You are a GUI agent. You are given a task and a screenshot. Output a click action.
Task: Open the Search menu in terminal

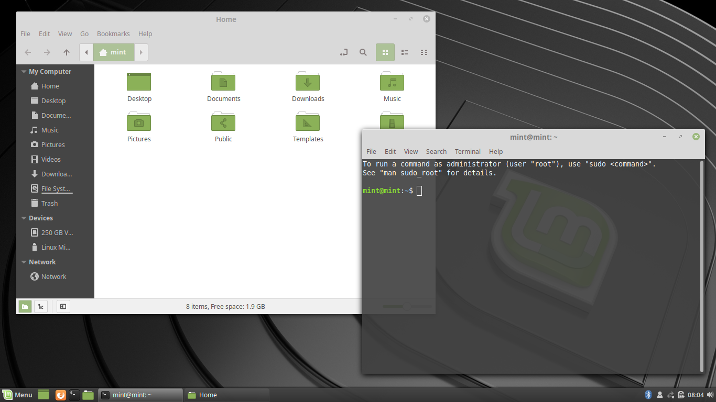[436, 151]
